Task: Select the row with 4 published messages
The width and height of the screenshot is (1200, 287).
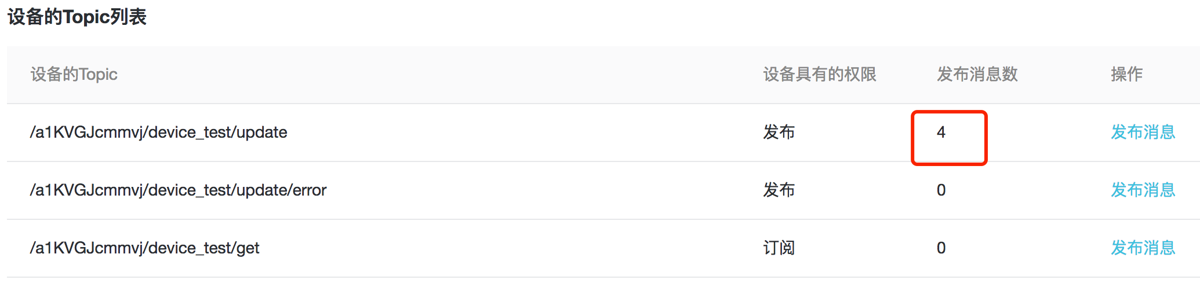Action: click(522, 133)
